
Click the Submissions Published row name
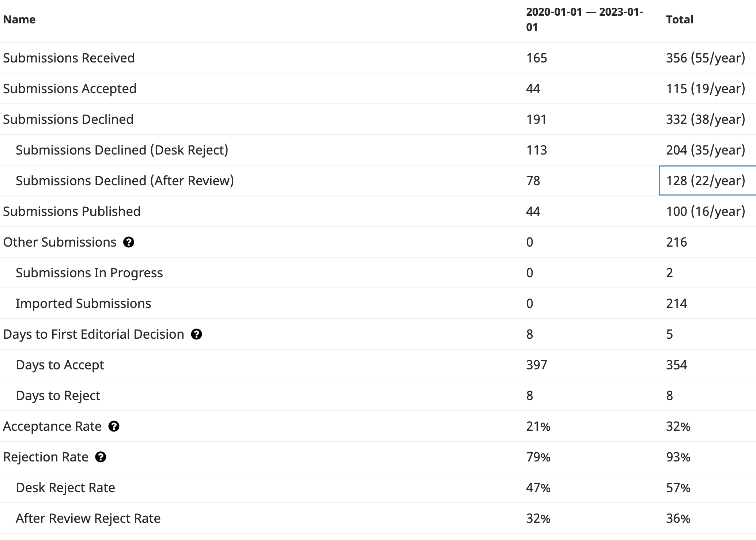coord(72,212)
